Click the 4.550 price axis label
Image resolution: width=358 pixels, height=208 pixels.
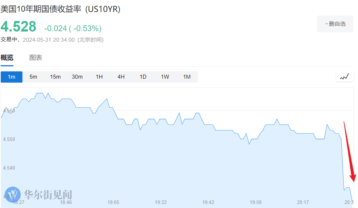9,139
